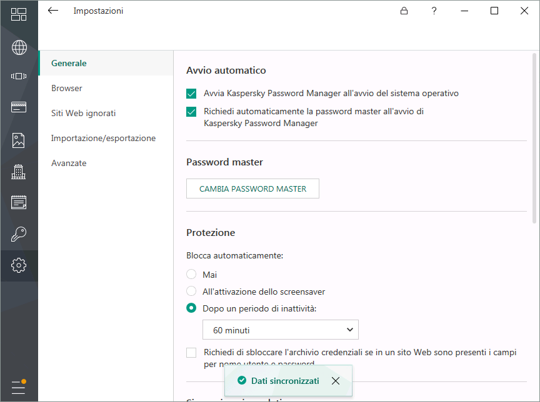
Task: Open the Images icon in sidebar
Action: coord(19,140)
